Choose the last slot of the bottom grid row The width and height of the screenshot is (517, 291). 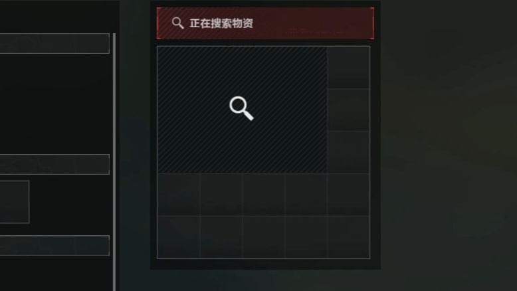[348, 237]
